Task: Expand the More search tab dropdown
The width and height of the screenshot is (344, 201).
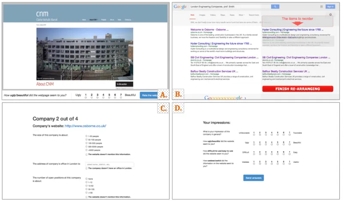Action: (x=241, y=15)
